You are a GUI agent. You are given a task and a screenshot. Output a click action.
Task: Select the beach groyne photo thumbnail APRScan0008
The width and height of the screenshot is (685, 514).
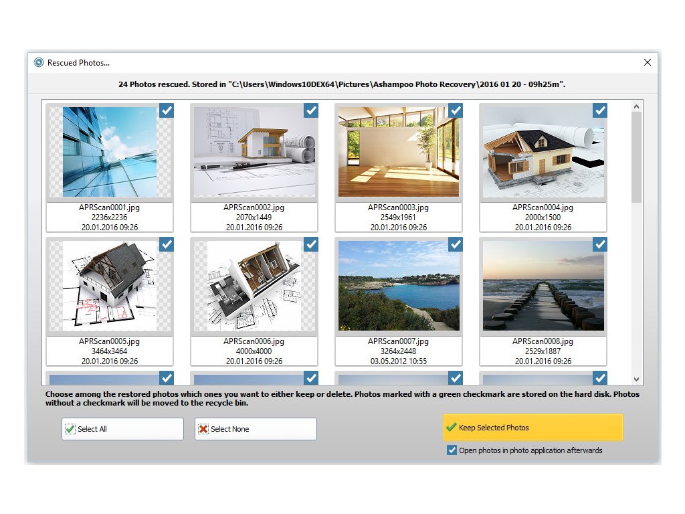(x=543, y=286)
